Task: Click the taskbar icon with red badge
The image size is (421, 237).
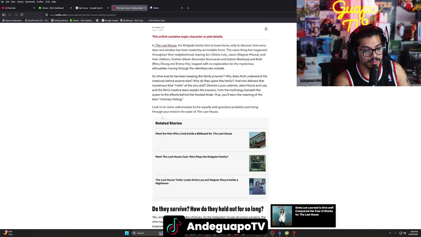Action: pyautogui.click(x=273, y=233)
